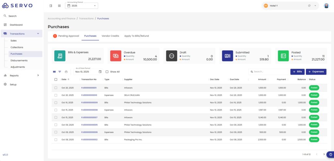Click the Bills button

tap(297, 72)
